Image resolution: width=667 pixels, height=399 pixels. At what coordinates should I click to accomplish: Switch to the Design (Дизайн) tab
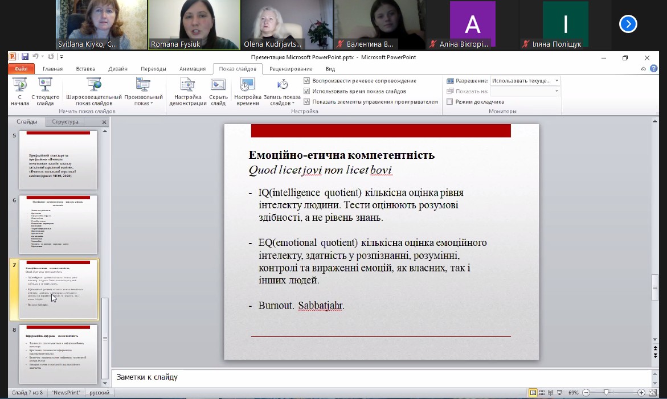pyautogui.click(x=118, y=69)
